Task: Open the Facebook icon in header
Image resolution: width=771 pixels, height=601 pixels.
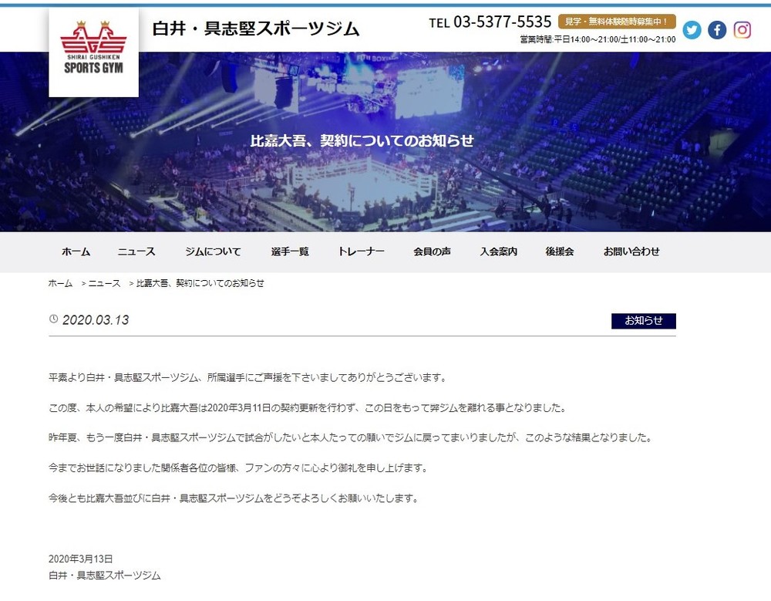Action: tap(717, 31)
